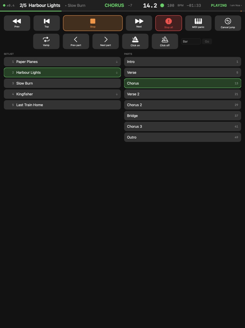Screen dimensions: 245x328
Task: Jump to the Verse 2 part
Action: [183, 94]
